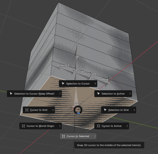Viewport: 158px width, 154px height.
Task: Click Cursor to Grid option
Action: pos(39,110)
